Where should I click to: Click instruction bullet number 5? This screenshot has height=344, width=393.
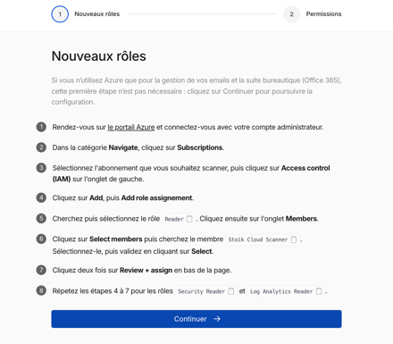[41, 219]
